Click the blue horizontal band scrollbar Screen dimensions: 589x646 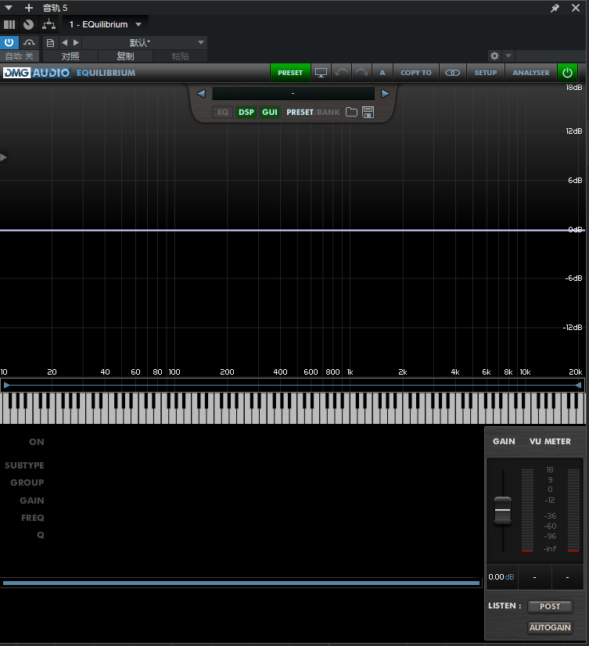(x=241, y=583)
